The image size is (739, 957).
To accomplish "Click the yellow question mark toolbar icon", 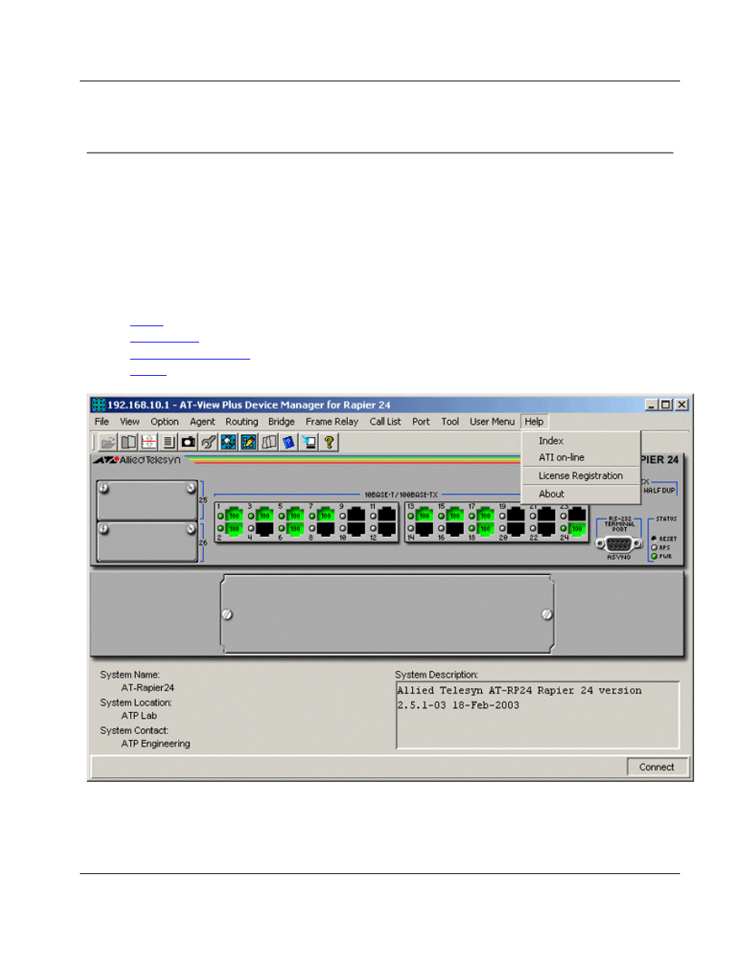I will (x=329, y=442).
